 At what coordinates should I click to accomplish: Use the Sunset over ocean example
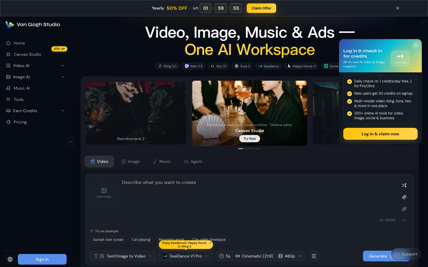click(x=108, y=240)
